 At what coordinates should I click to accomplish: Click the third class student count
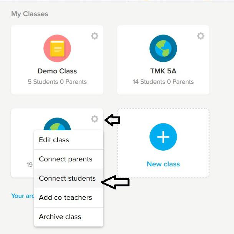[x=30, y=165]
